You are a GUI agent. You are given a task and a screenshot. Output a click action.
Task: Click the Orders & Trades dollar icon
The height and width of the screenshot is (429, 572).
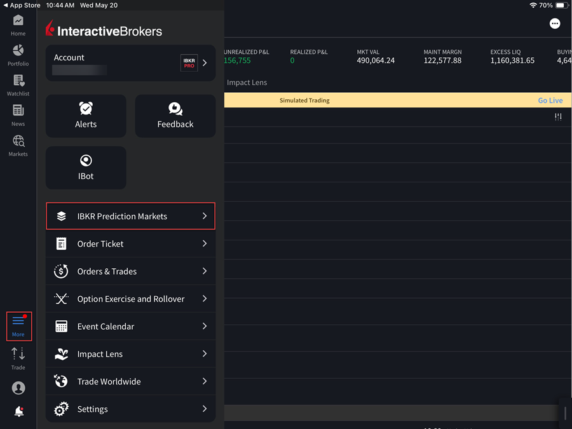tap(61, 271)
